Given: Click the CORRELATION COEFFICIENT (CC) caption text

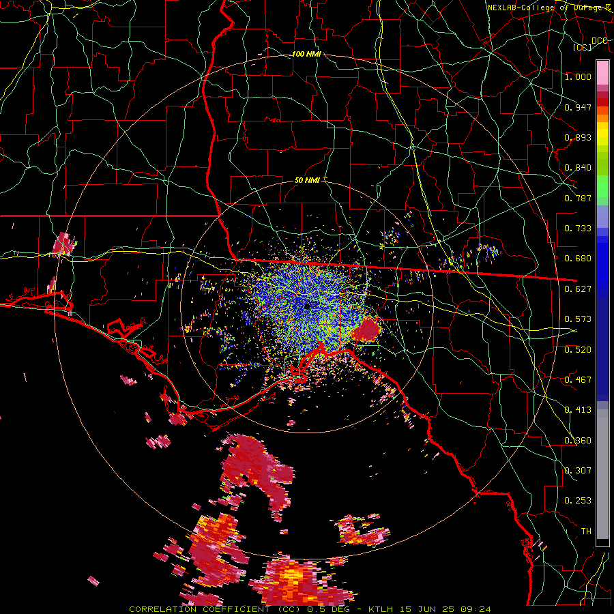Looking at the screenshot, I should 215,609.
